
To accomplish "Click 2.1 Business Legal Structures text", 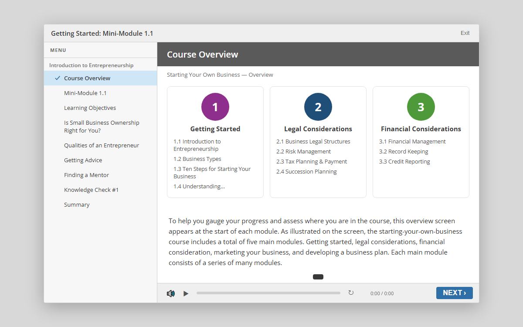I will click(313, 141).
